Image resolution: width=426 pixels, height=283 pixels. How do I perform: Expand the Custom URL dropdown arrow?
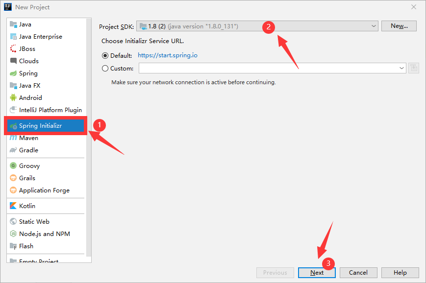[401, 68]
